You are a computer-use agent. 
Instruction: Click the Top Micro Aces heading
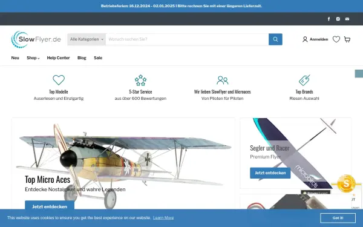pyautogui.click(x=47, y=180)
